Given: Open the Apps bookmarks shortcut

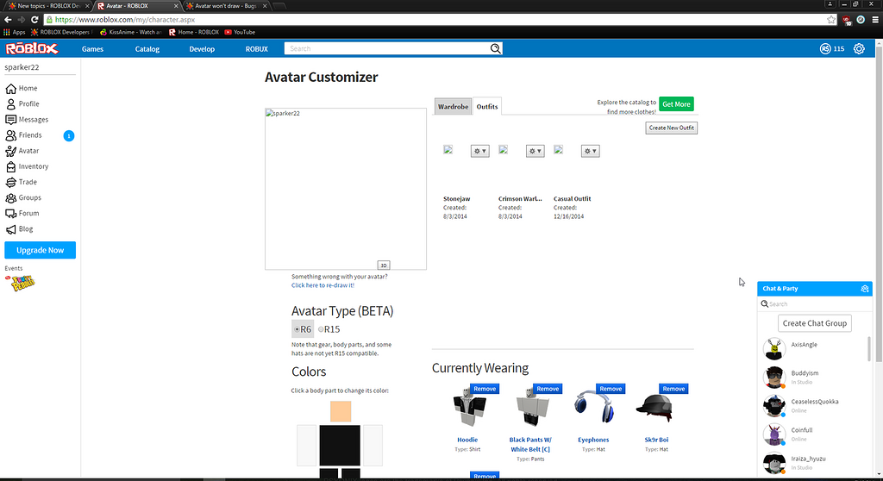Looking at the screenshot, I should point(15,32).
